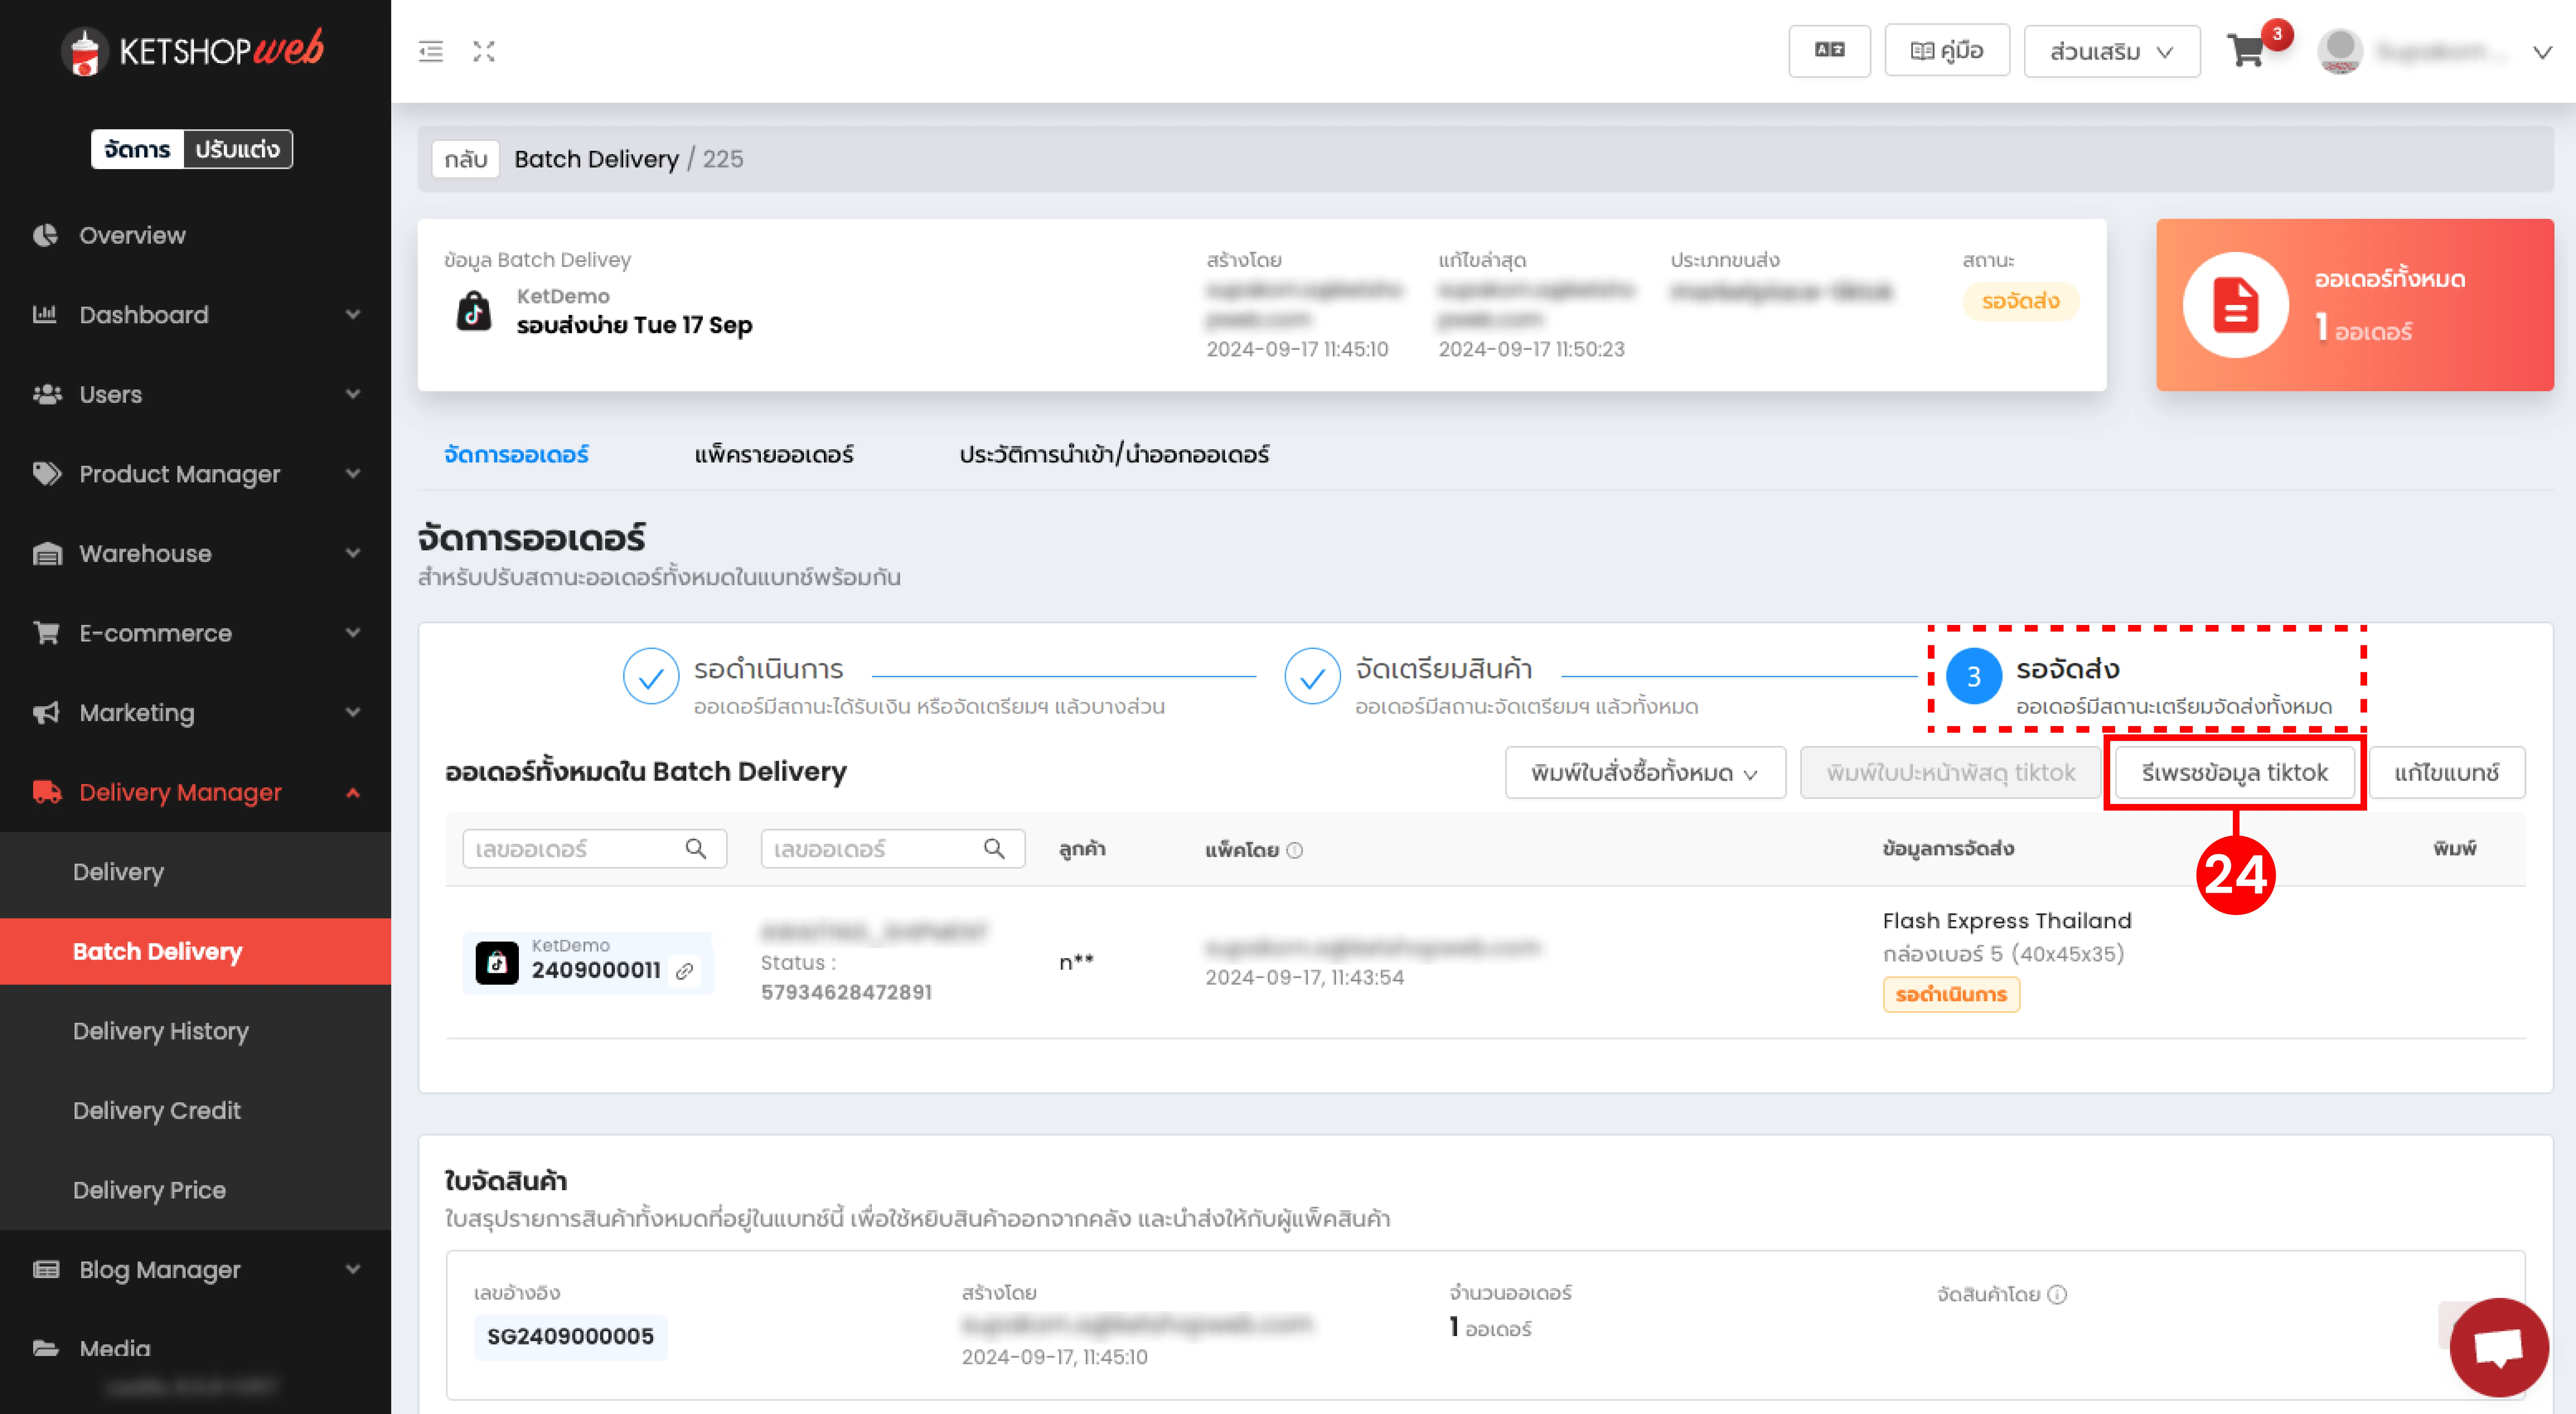Screen dimensions: 2576x1414
Task: Click the Dashboard bar chart icon
Action: tap(45, 314)
